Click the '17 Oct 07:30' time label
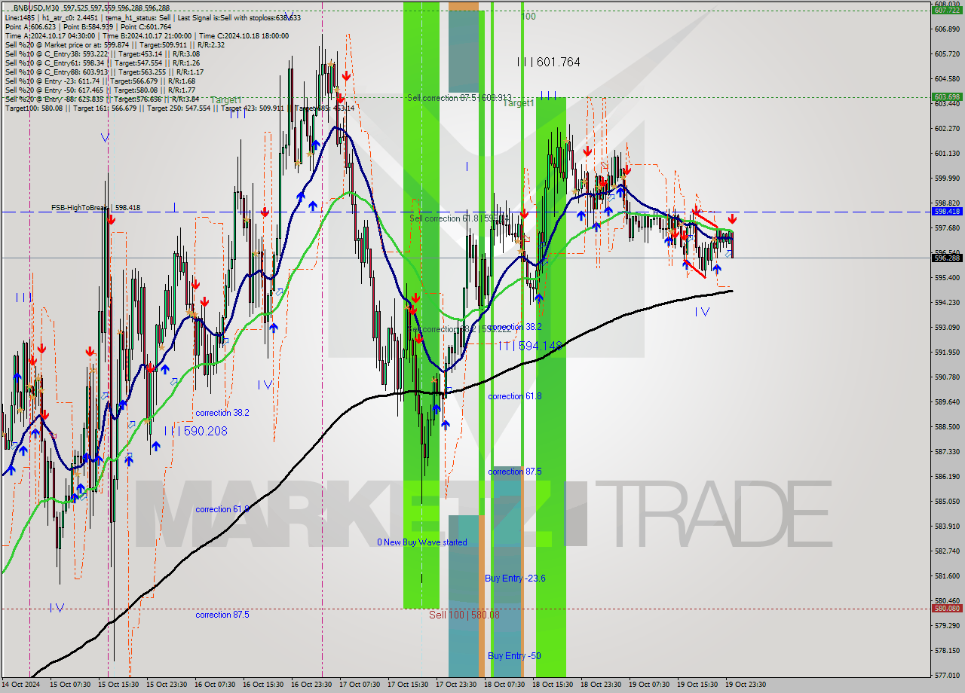 [x=360, y=685]
